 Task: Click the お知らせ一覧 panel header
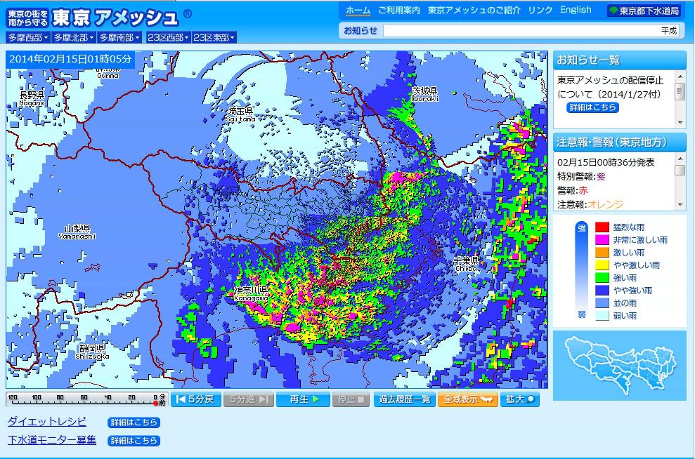coord(620,60)
